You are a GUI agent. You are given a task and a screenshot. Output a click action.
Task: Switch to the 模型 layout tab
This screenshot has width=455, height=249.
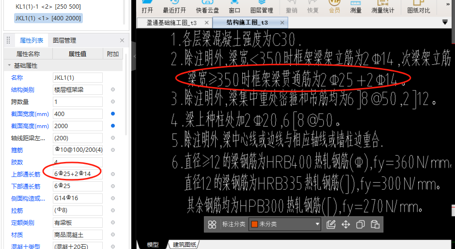click(x=153, y=245)
